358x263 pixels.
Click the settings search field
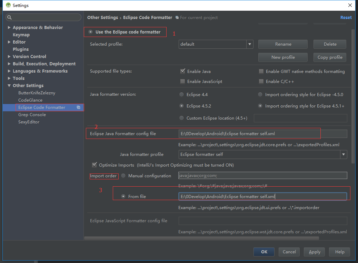tap(43, 17)
